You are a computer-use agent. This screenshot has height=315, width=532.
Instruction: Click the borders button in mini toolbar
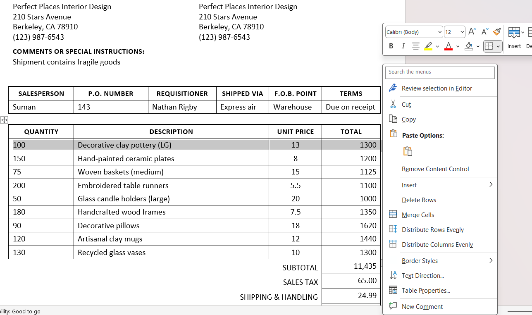pyautogui.click(x=489, y=46)
